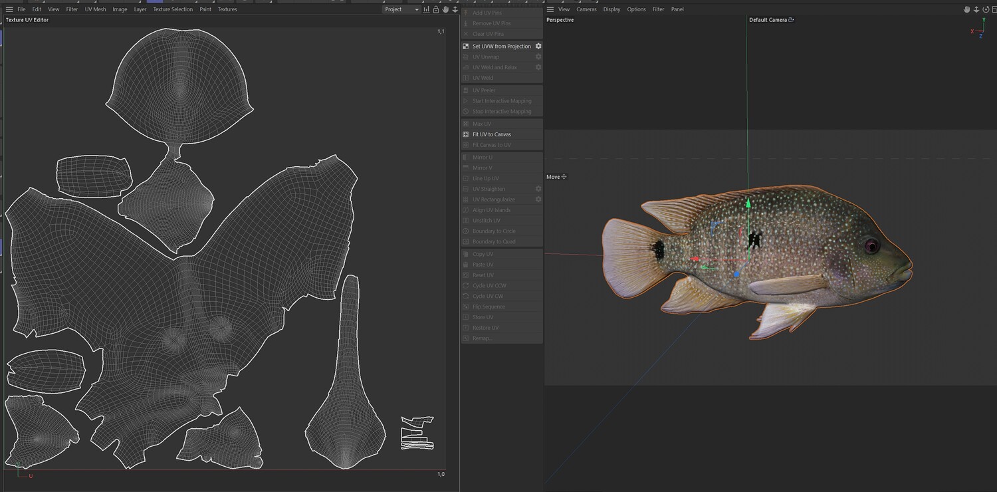The image size is (997, 492).
Task: Open the UV Mesh menu
Action: 95,9
